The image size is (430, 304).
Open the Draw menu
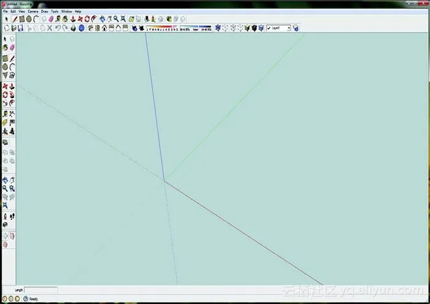click(x=44, y=11)
